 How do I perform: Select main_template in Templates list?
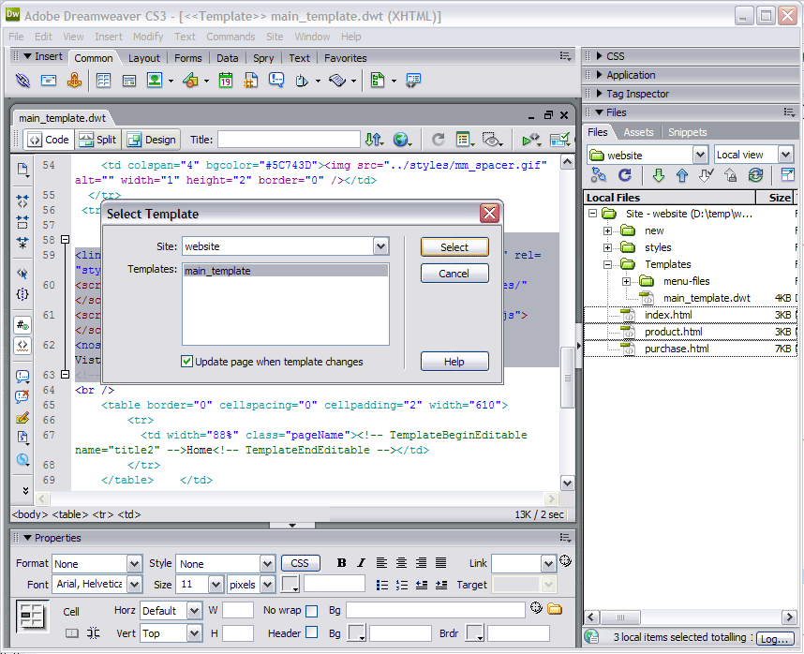coord(286,271)
